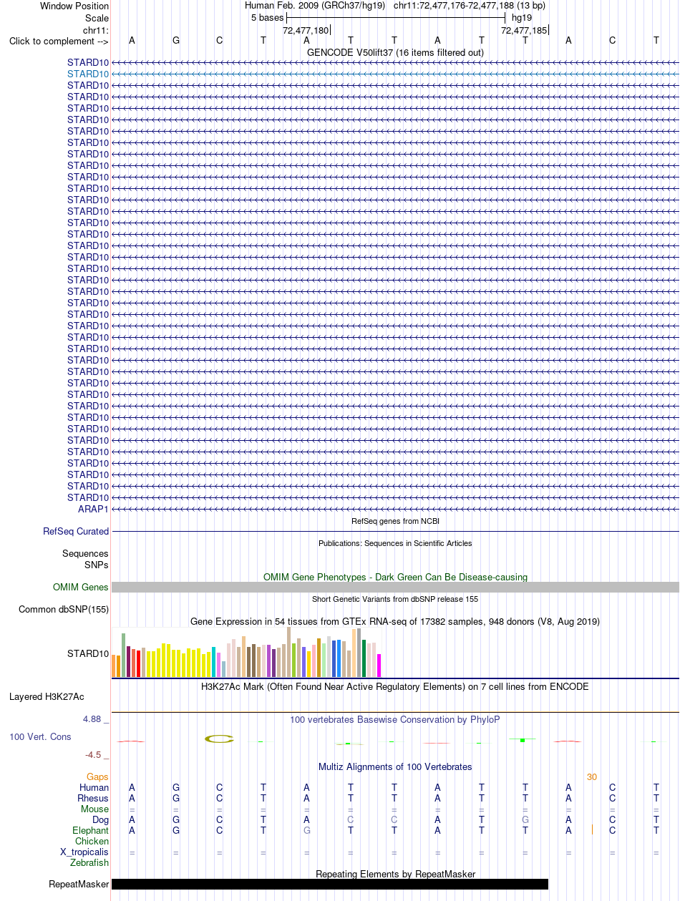Select the GENCODE V50lift37 track title
Screen dimensions: 680x901
click(x=395, y=52)
